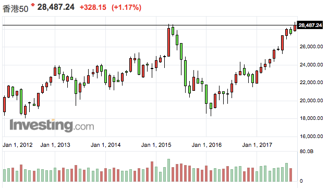Click the 20,000.00 price axis label
328x191 pixels.
(x=311, y=101)
